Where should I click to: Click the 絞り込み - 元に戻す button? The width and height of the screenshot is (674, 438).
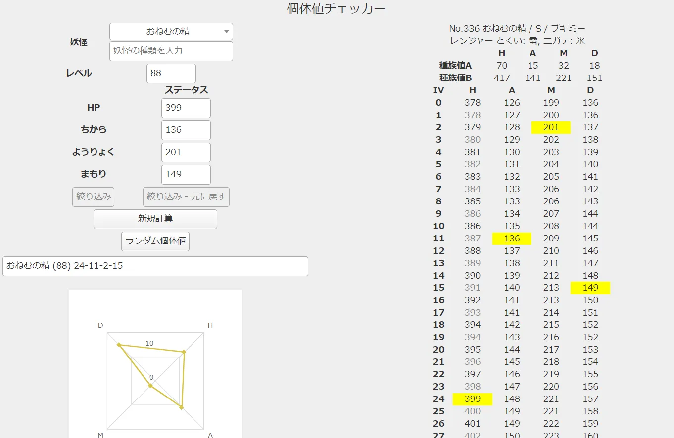[x=186, y=197]
